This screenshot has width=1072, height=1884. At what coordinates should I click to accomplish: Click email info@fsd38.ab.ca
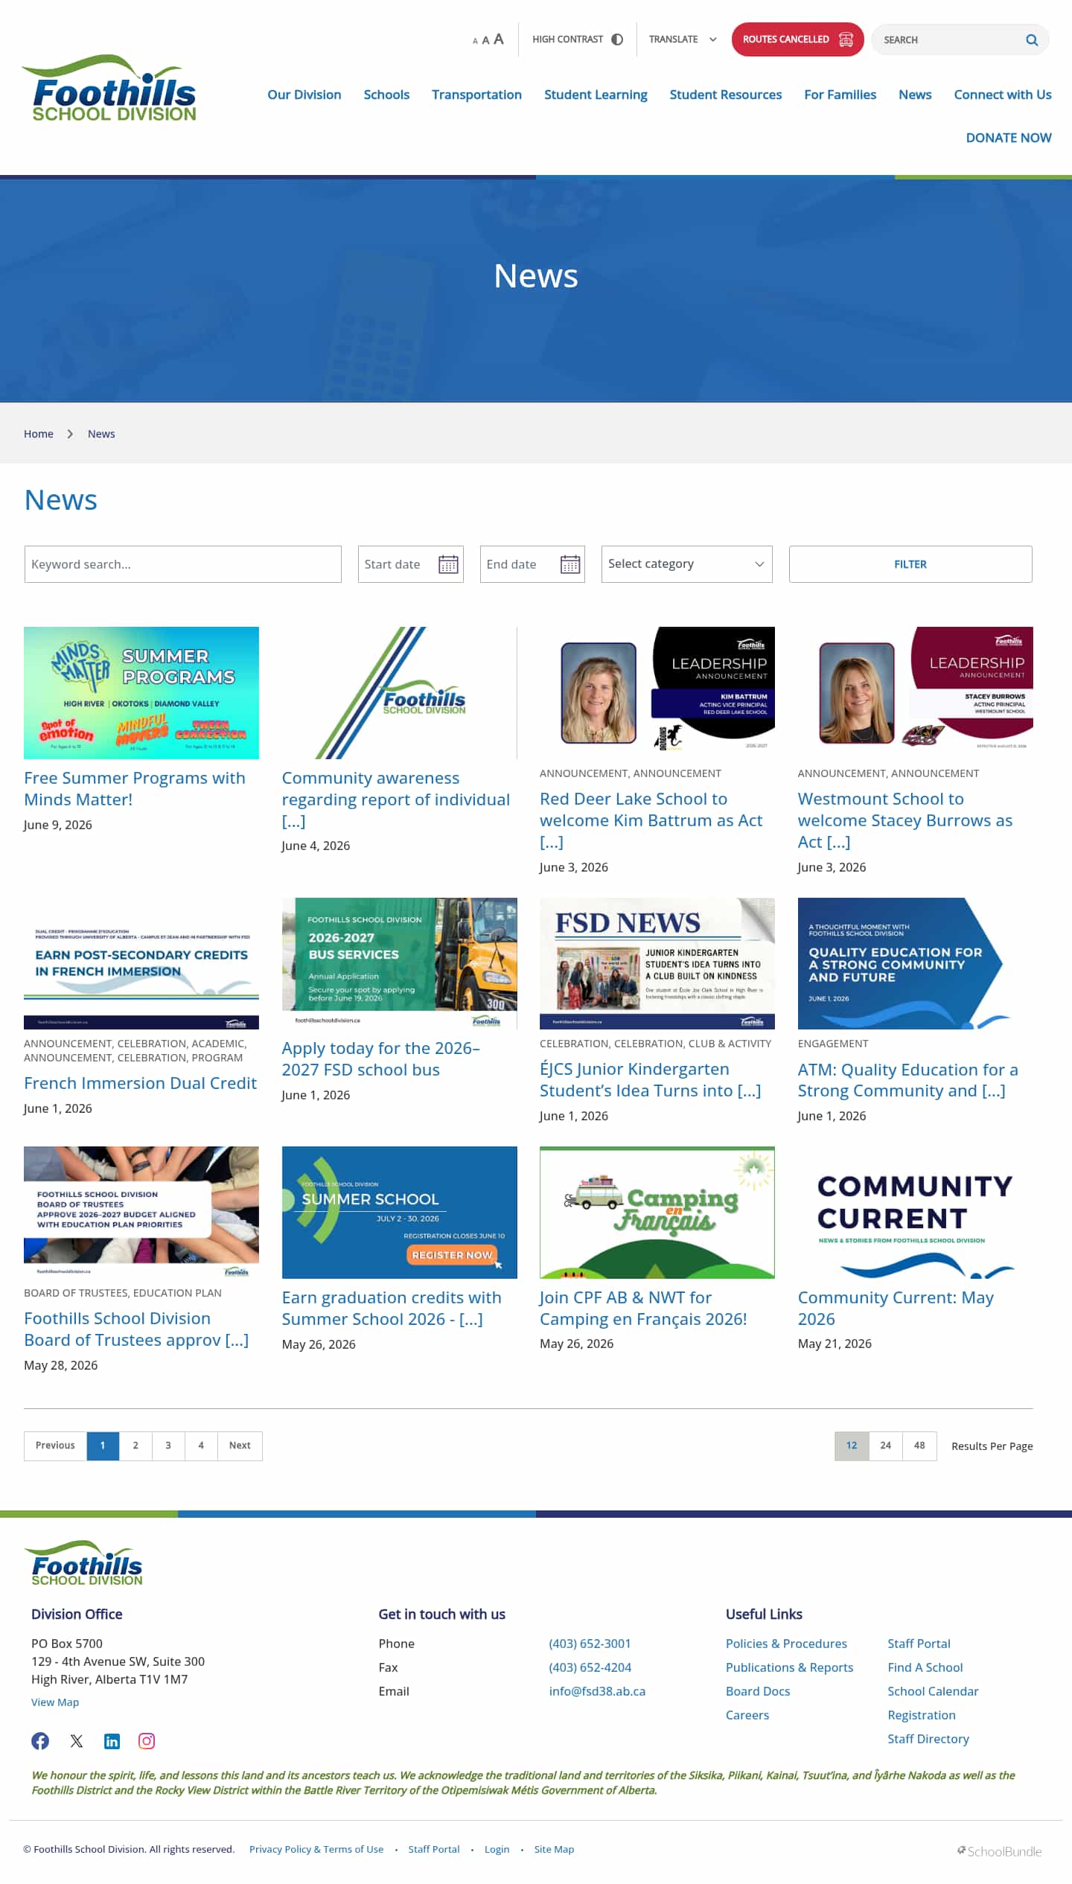(597, 1690)
